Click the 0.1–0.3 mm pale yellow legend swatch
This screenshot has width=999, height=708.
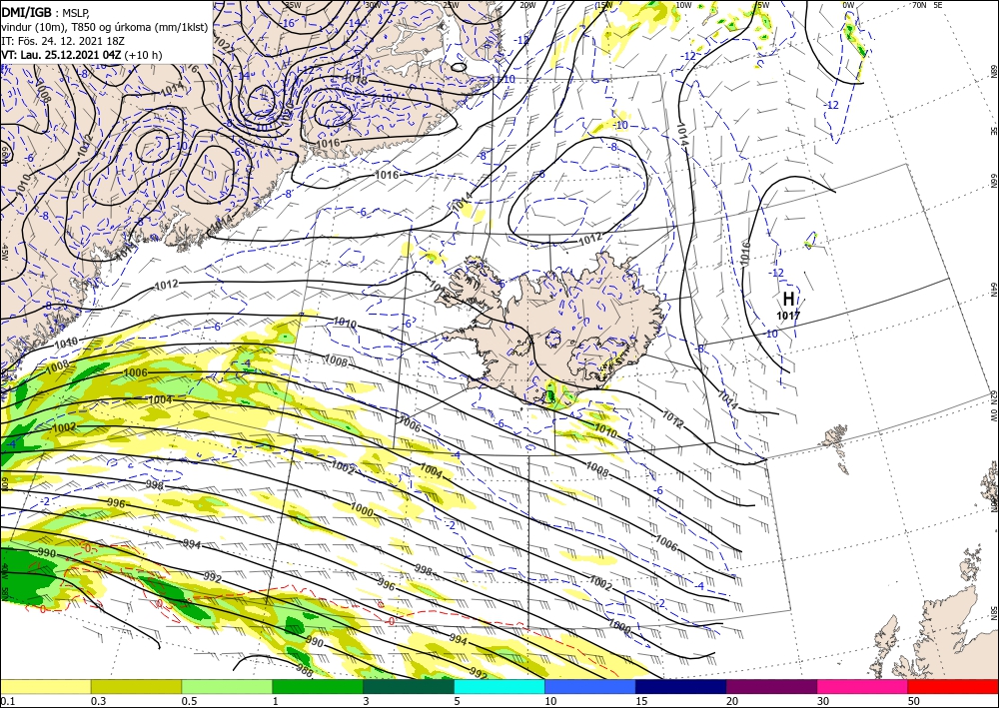[x=45, y=686]
